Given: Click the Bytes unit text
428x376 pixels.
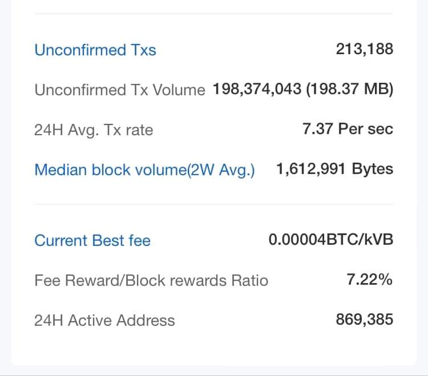Looking at the screenshot, I should (372, 169).
